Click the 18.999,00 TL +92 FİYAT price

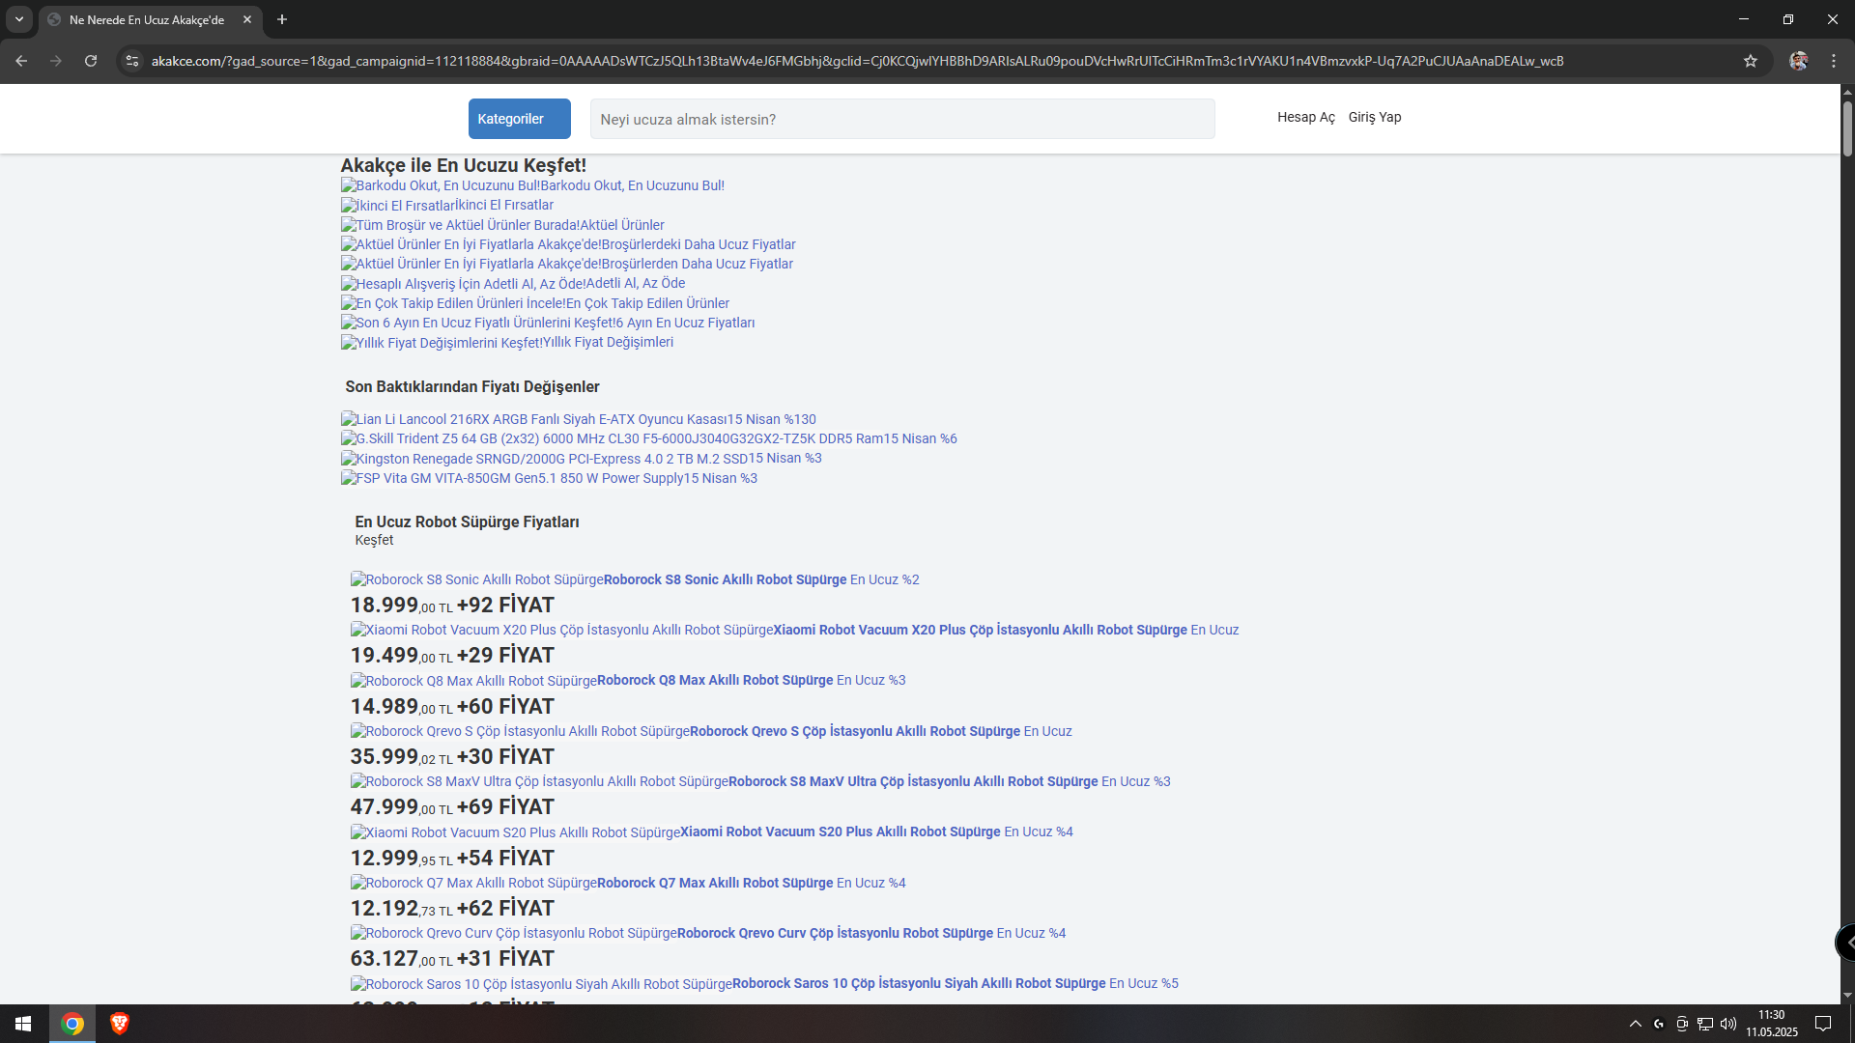click(452, 605)
